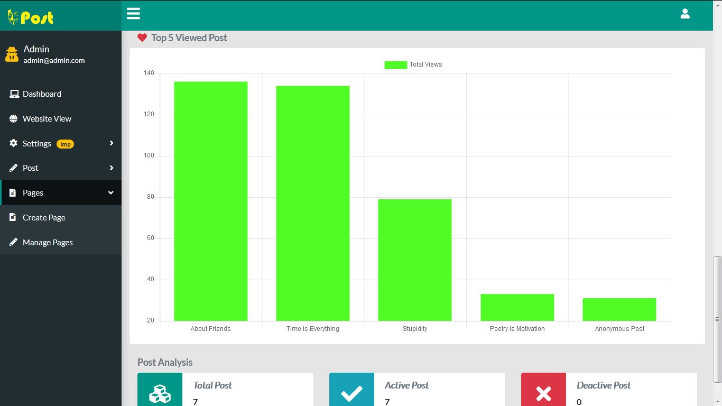Click the Imp badge beside Settings

tap(65, 144)
